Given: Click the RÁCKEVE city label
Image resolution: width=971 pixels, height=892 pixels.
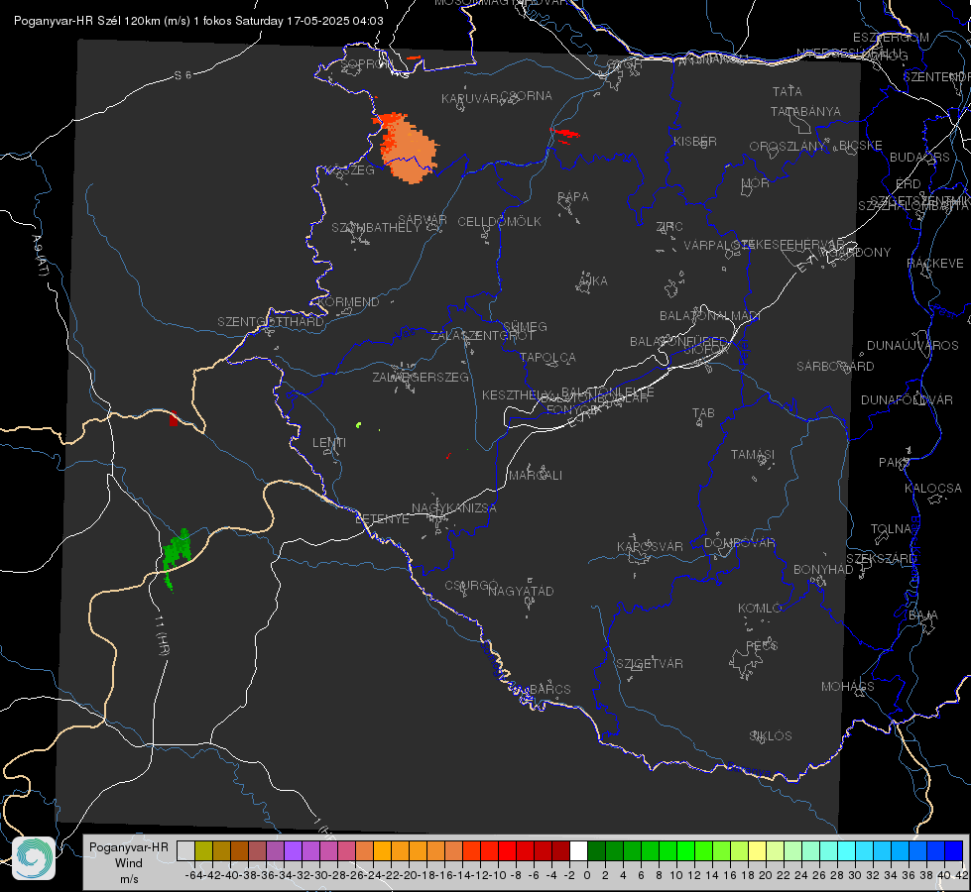Looking at the screenshot, I should (x=935, y=264).
